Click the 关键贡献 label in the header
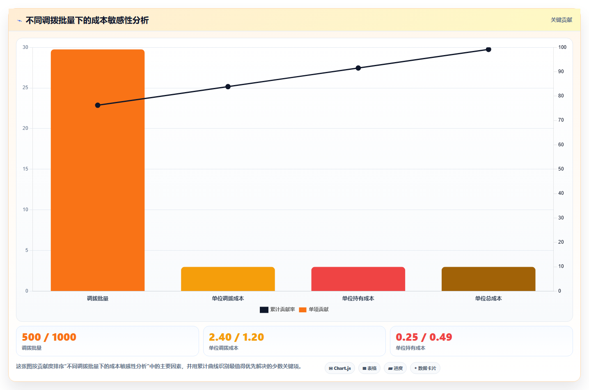The height and width of the screenshot is (390, 589). [561, 20]
